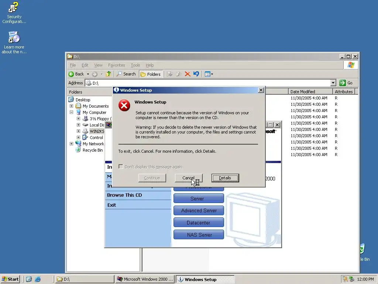Click the Cancel button in Windows Setup

(x=189, y=178)
